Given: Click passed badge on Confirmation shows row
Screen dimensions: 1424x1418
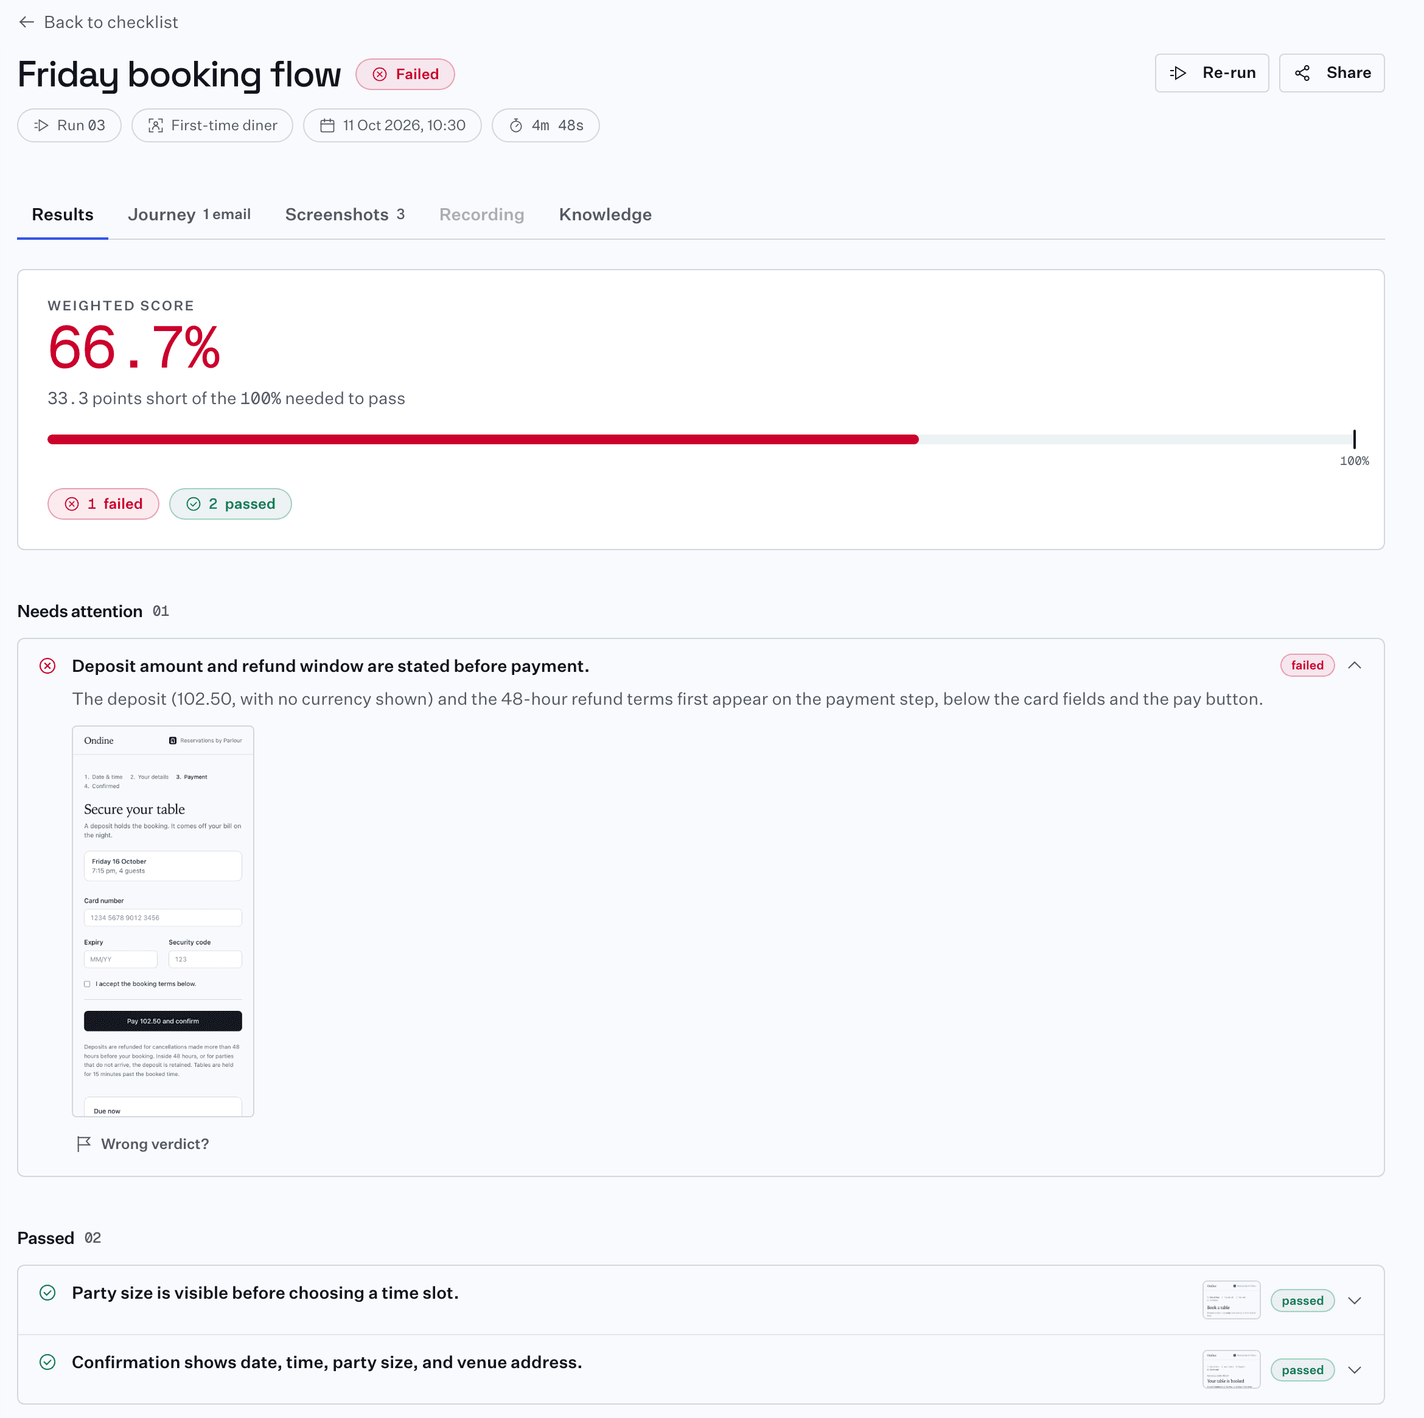Looking at the screenshot, I should (x=1302, y=1370).
